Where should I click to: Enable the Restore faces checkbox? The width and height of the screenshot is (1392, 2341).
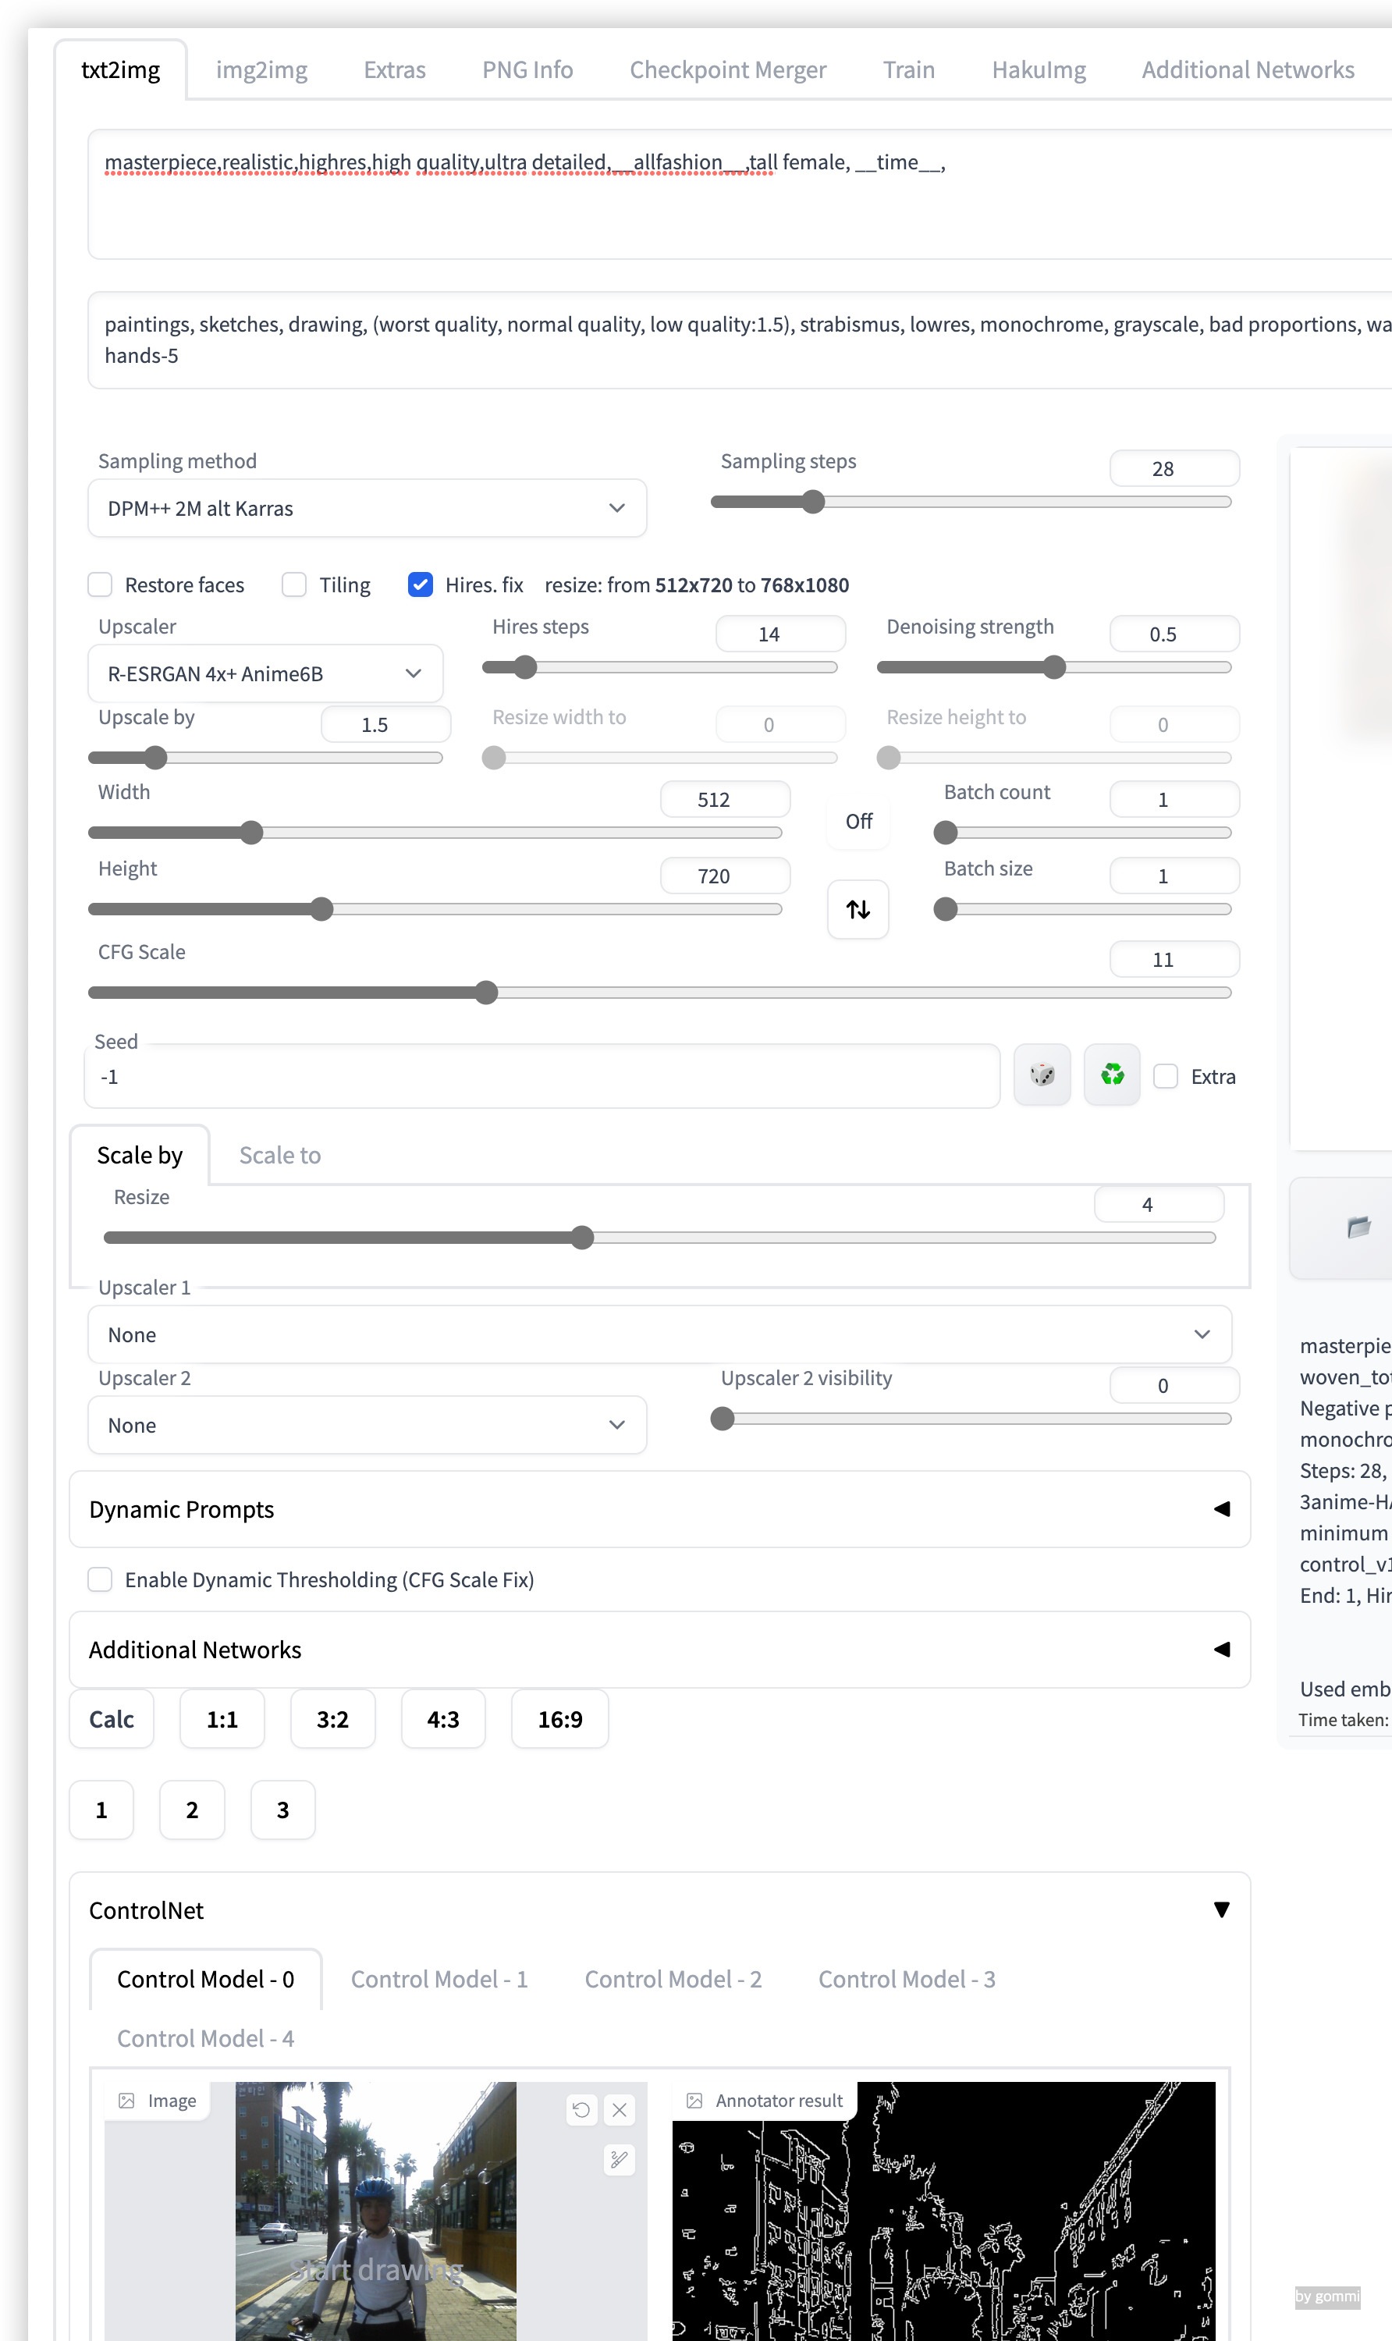coord(101,585)
